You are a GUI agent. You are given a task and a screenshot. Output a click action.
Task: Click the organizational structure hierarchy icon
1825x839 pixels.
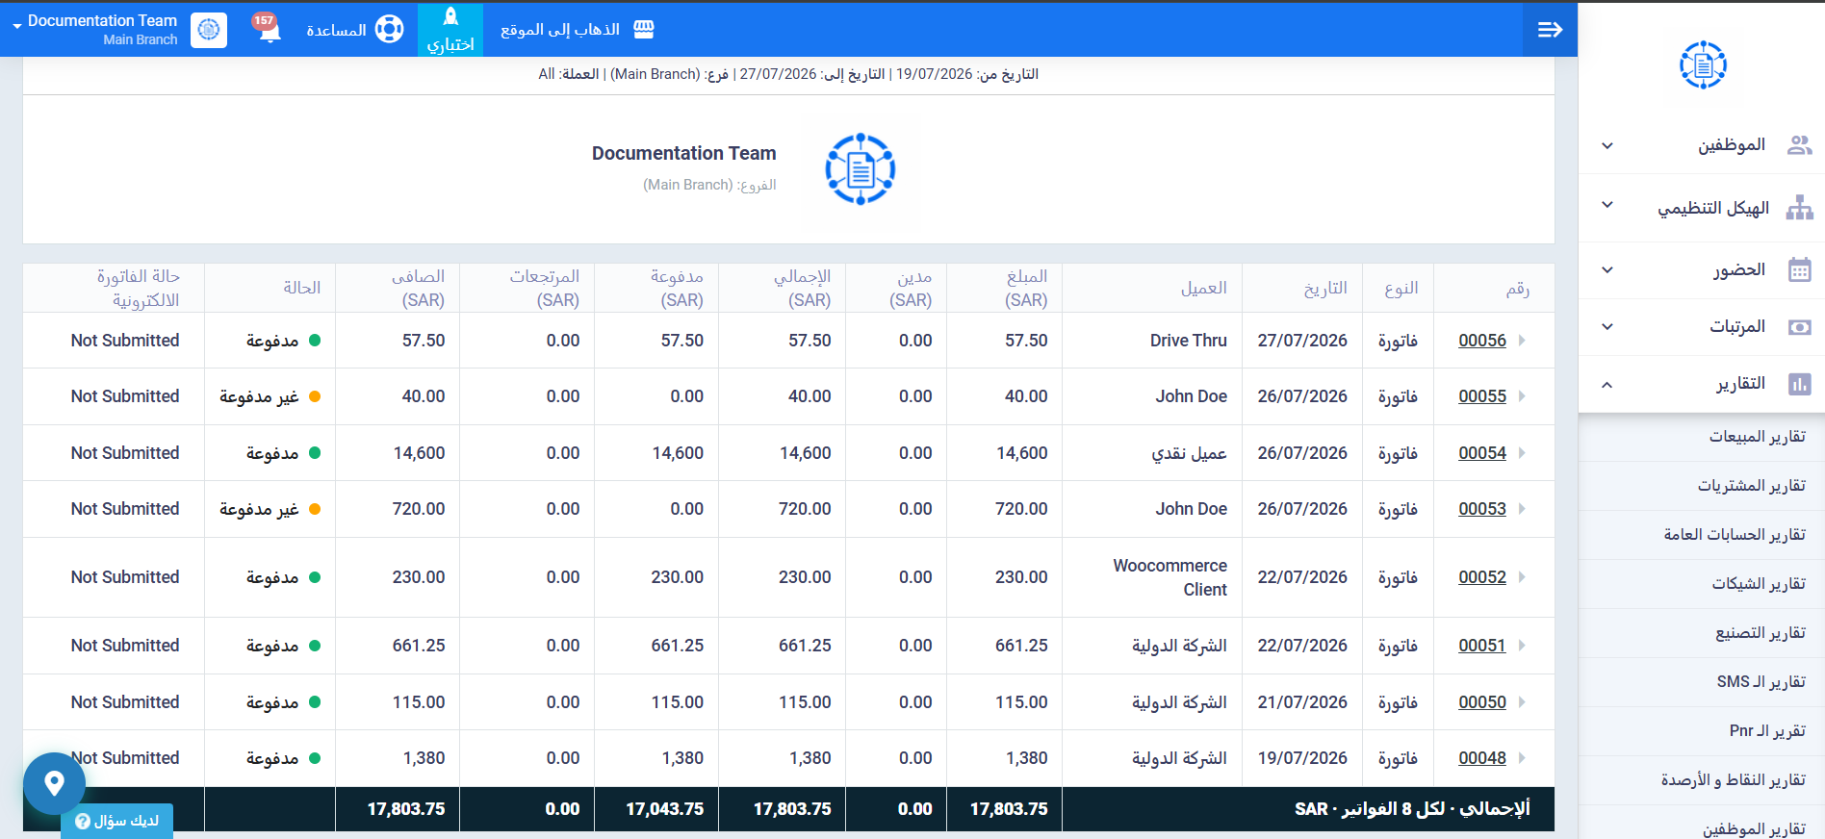(1799, 208)
